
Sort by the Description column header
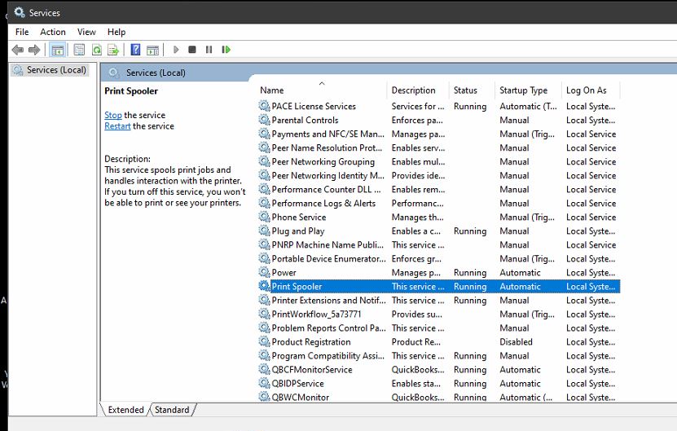[419, 90]
